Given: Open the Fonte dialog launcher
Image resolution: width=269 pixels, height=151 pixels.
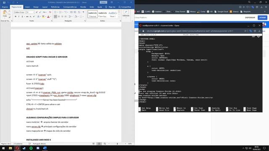Looking at the screenshot, I should (52, 21).
